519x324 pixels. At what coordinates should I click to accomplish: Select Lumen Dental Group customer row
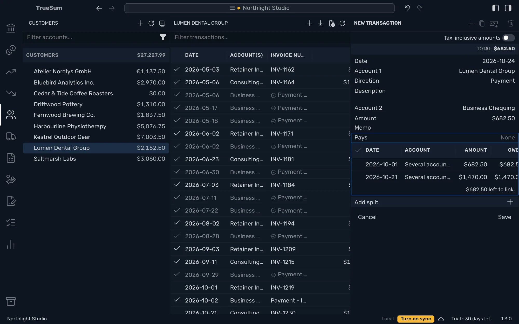(96, 148)
